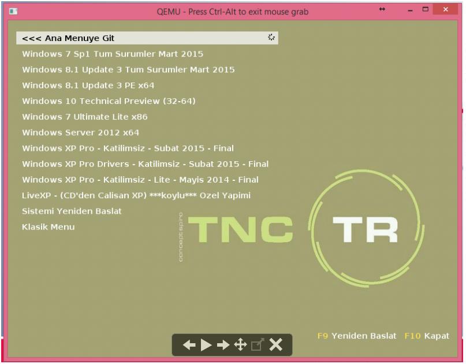
Task: Pick Windows XP Pro Katilimsiz Lite Mayis 2014
Action: click(140, 180)
